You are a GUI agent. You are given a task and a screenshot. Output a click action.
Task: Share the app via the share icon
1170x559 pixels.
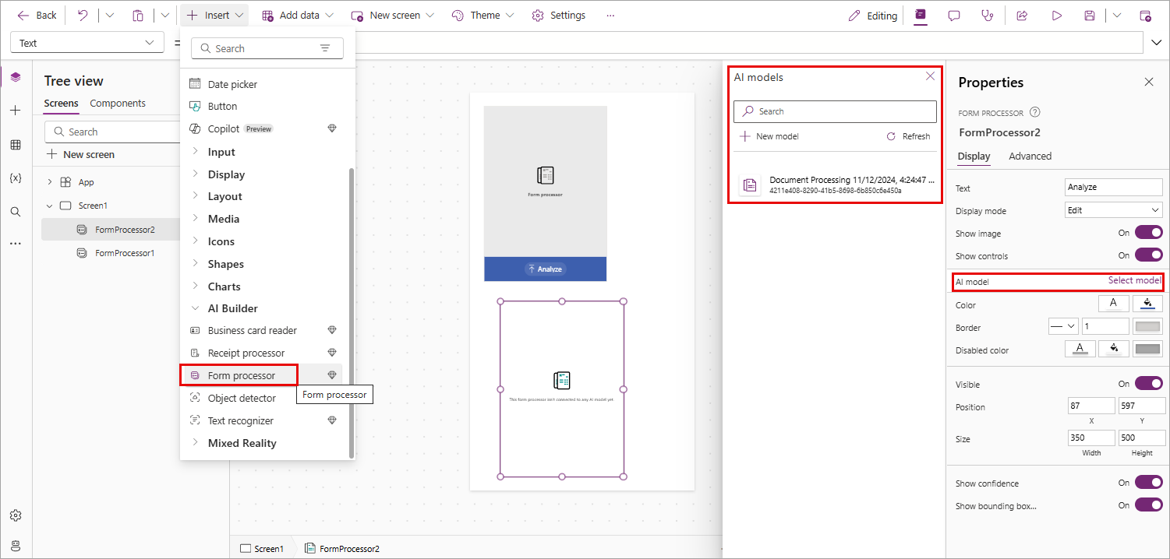pyautogui.click(x=1022, y=15)
